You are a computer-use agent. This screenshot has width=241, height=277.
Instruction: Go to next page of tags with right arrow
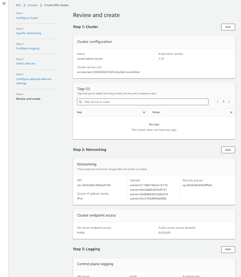(x=229, y=102)
